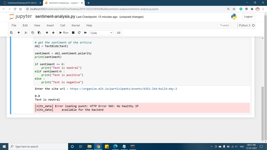
Task: Open the Insert menu
Action: [x=50, y=25]
